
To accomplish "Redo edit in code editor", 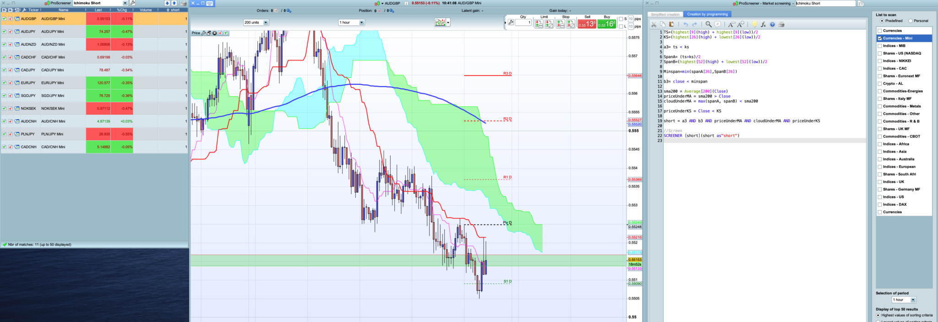I will tap(694, 24).
